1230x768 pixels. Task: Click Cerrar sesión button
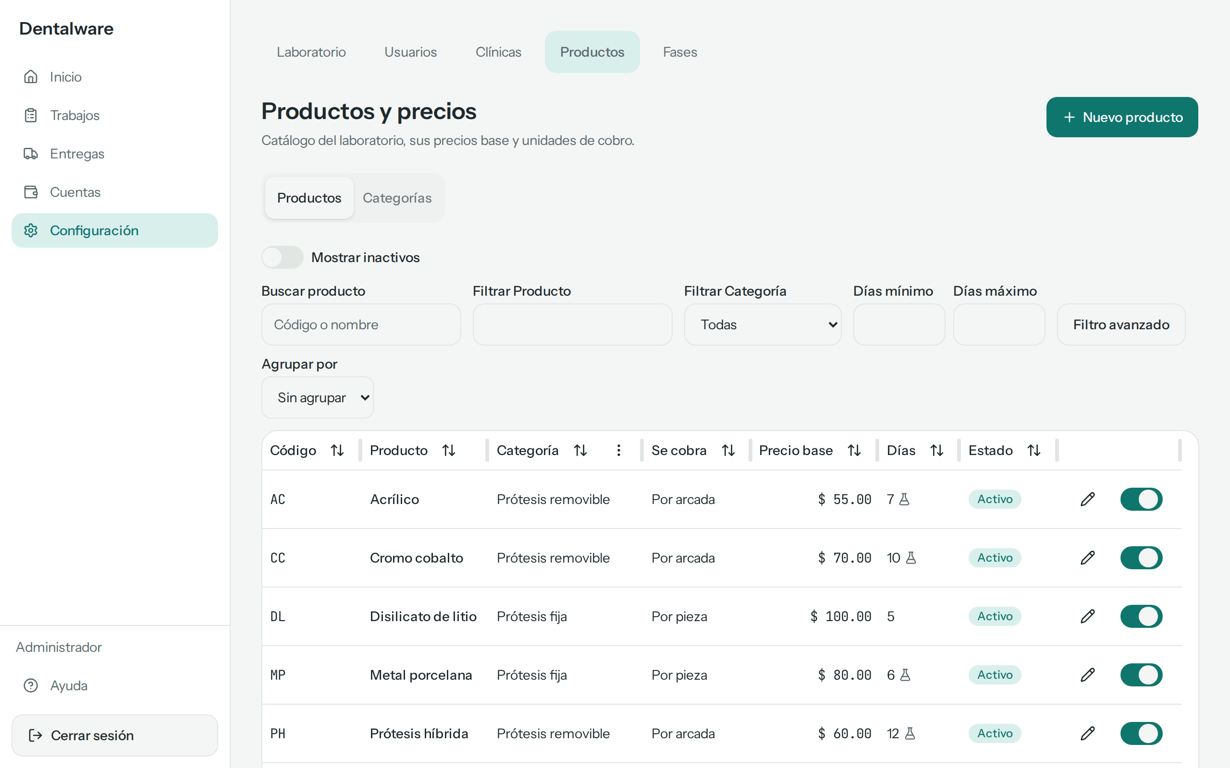(x=115, y=735)
